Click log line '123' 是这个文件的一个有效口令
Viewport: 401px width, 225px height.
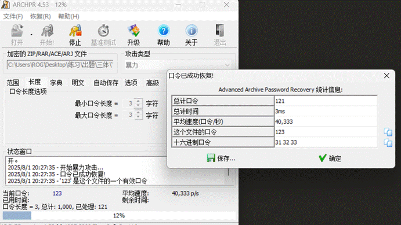[x=78, y=181]
